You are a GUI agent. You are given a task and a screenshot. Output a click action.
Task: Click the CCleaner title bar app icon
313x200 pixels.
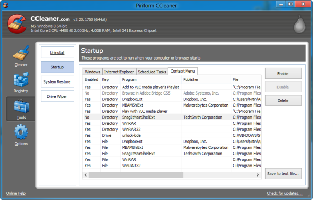tap(5, 5)
